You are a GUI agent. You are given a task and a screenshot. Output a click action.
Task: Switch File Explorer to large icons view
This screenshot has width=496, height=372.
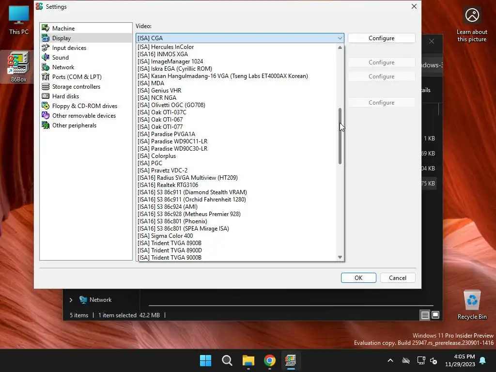click(435, 315)
